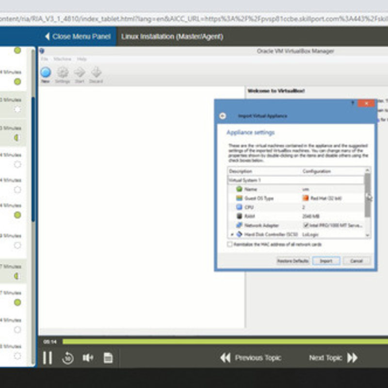Pause the video playback
Screen dimensions: 388x388
(x=47, y=358)
